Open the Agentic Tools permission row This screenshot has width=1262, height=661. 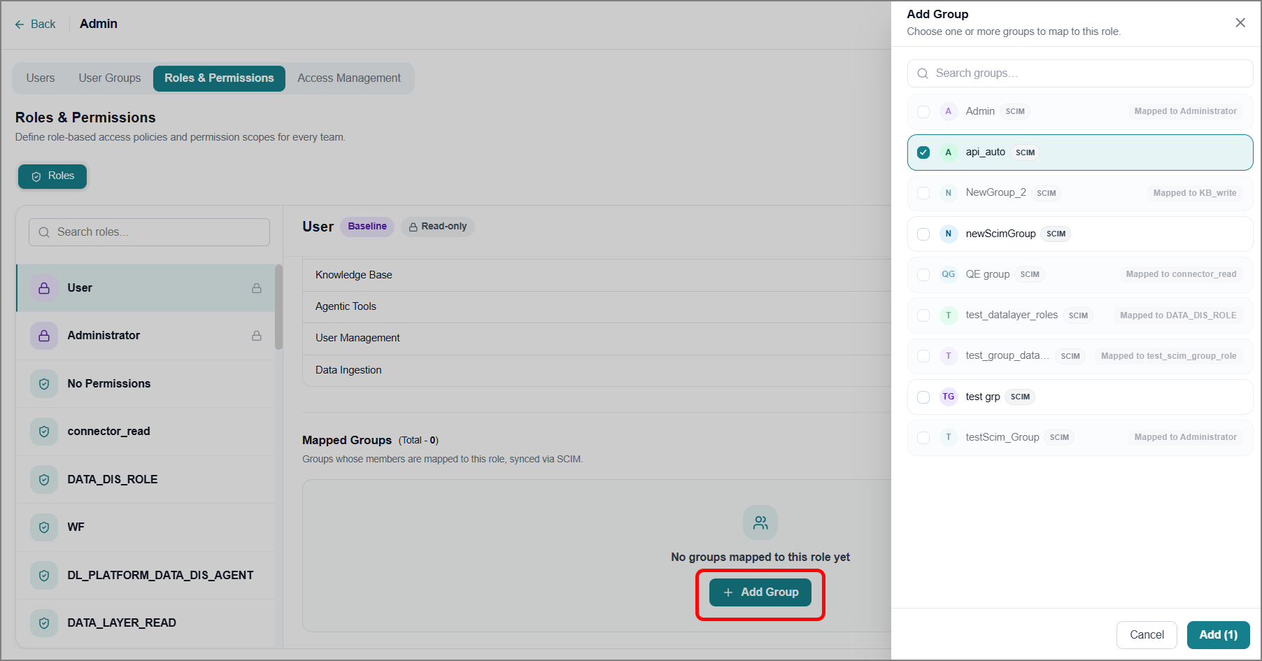pos(597,306)
